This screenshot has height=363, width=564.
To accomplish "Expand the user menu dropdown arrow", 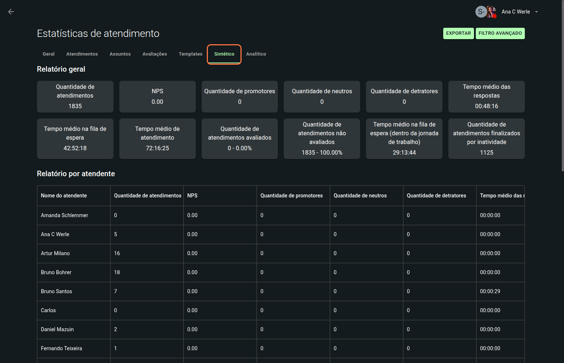I will coord(537,12).
